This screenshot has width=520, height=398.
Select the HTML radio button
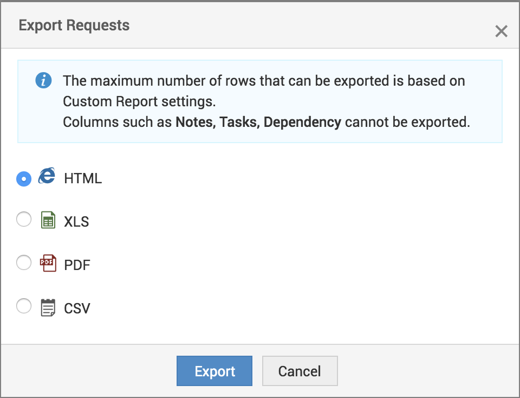(x=24, y=178)
